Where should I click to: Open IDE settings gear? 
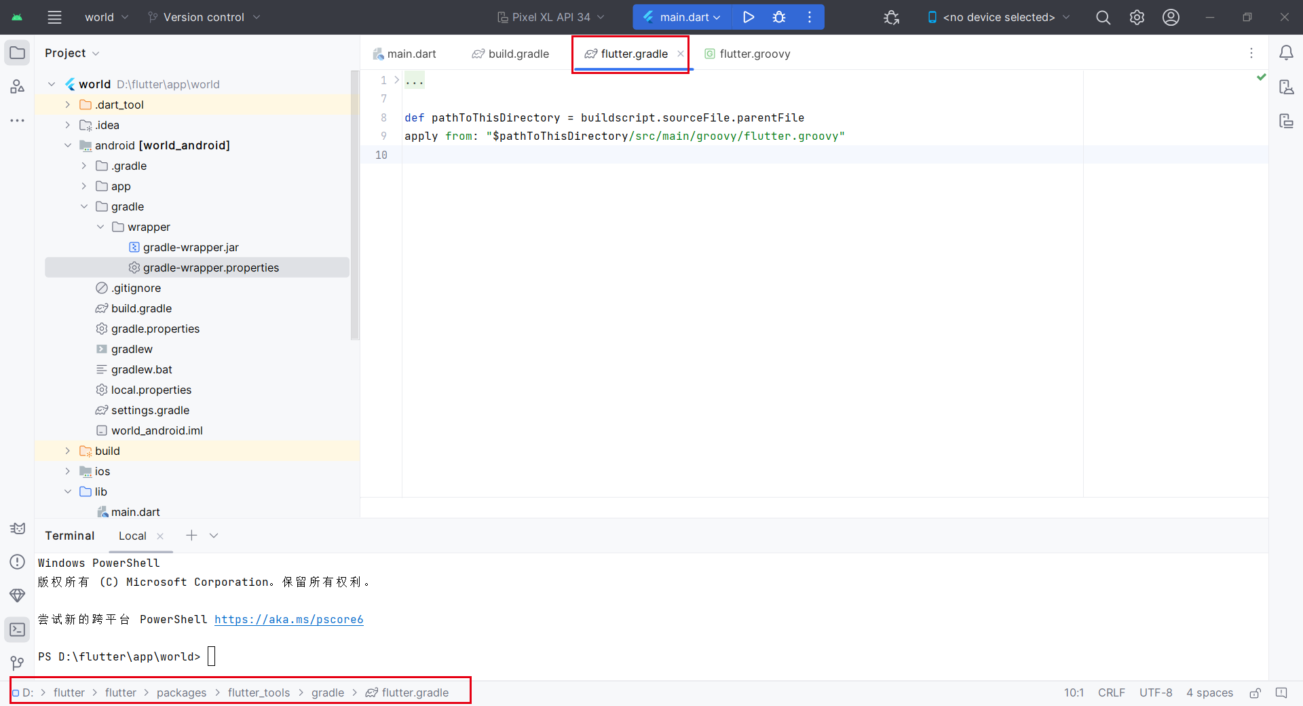coord(1137,17)
